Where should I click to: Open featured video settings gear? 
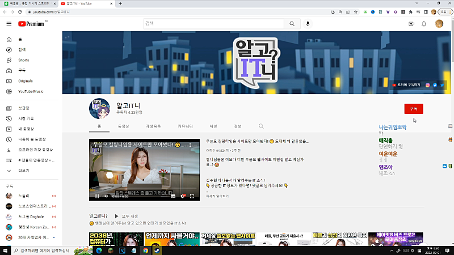[183, 196]
